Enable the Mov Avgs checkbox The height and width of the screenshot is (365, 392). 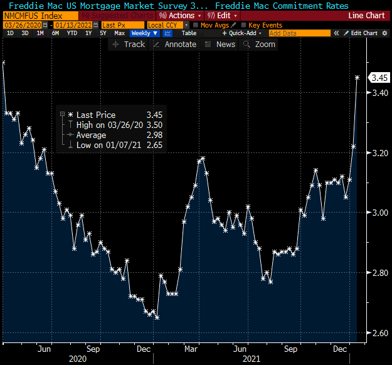(x=196, y=25)
